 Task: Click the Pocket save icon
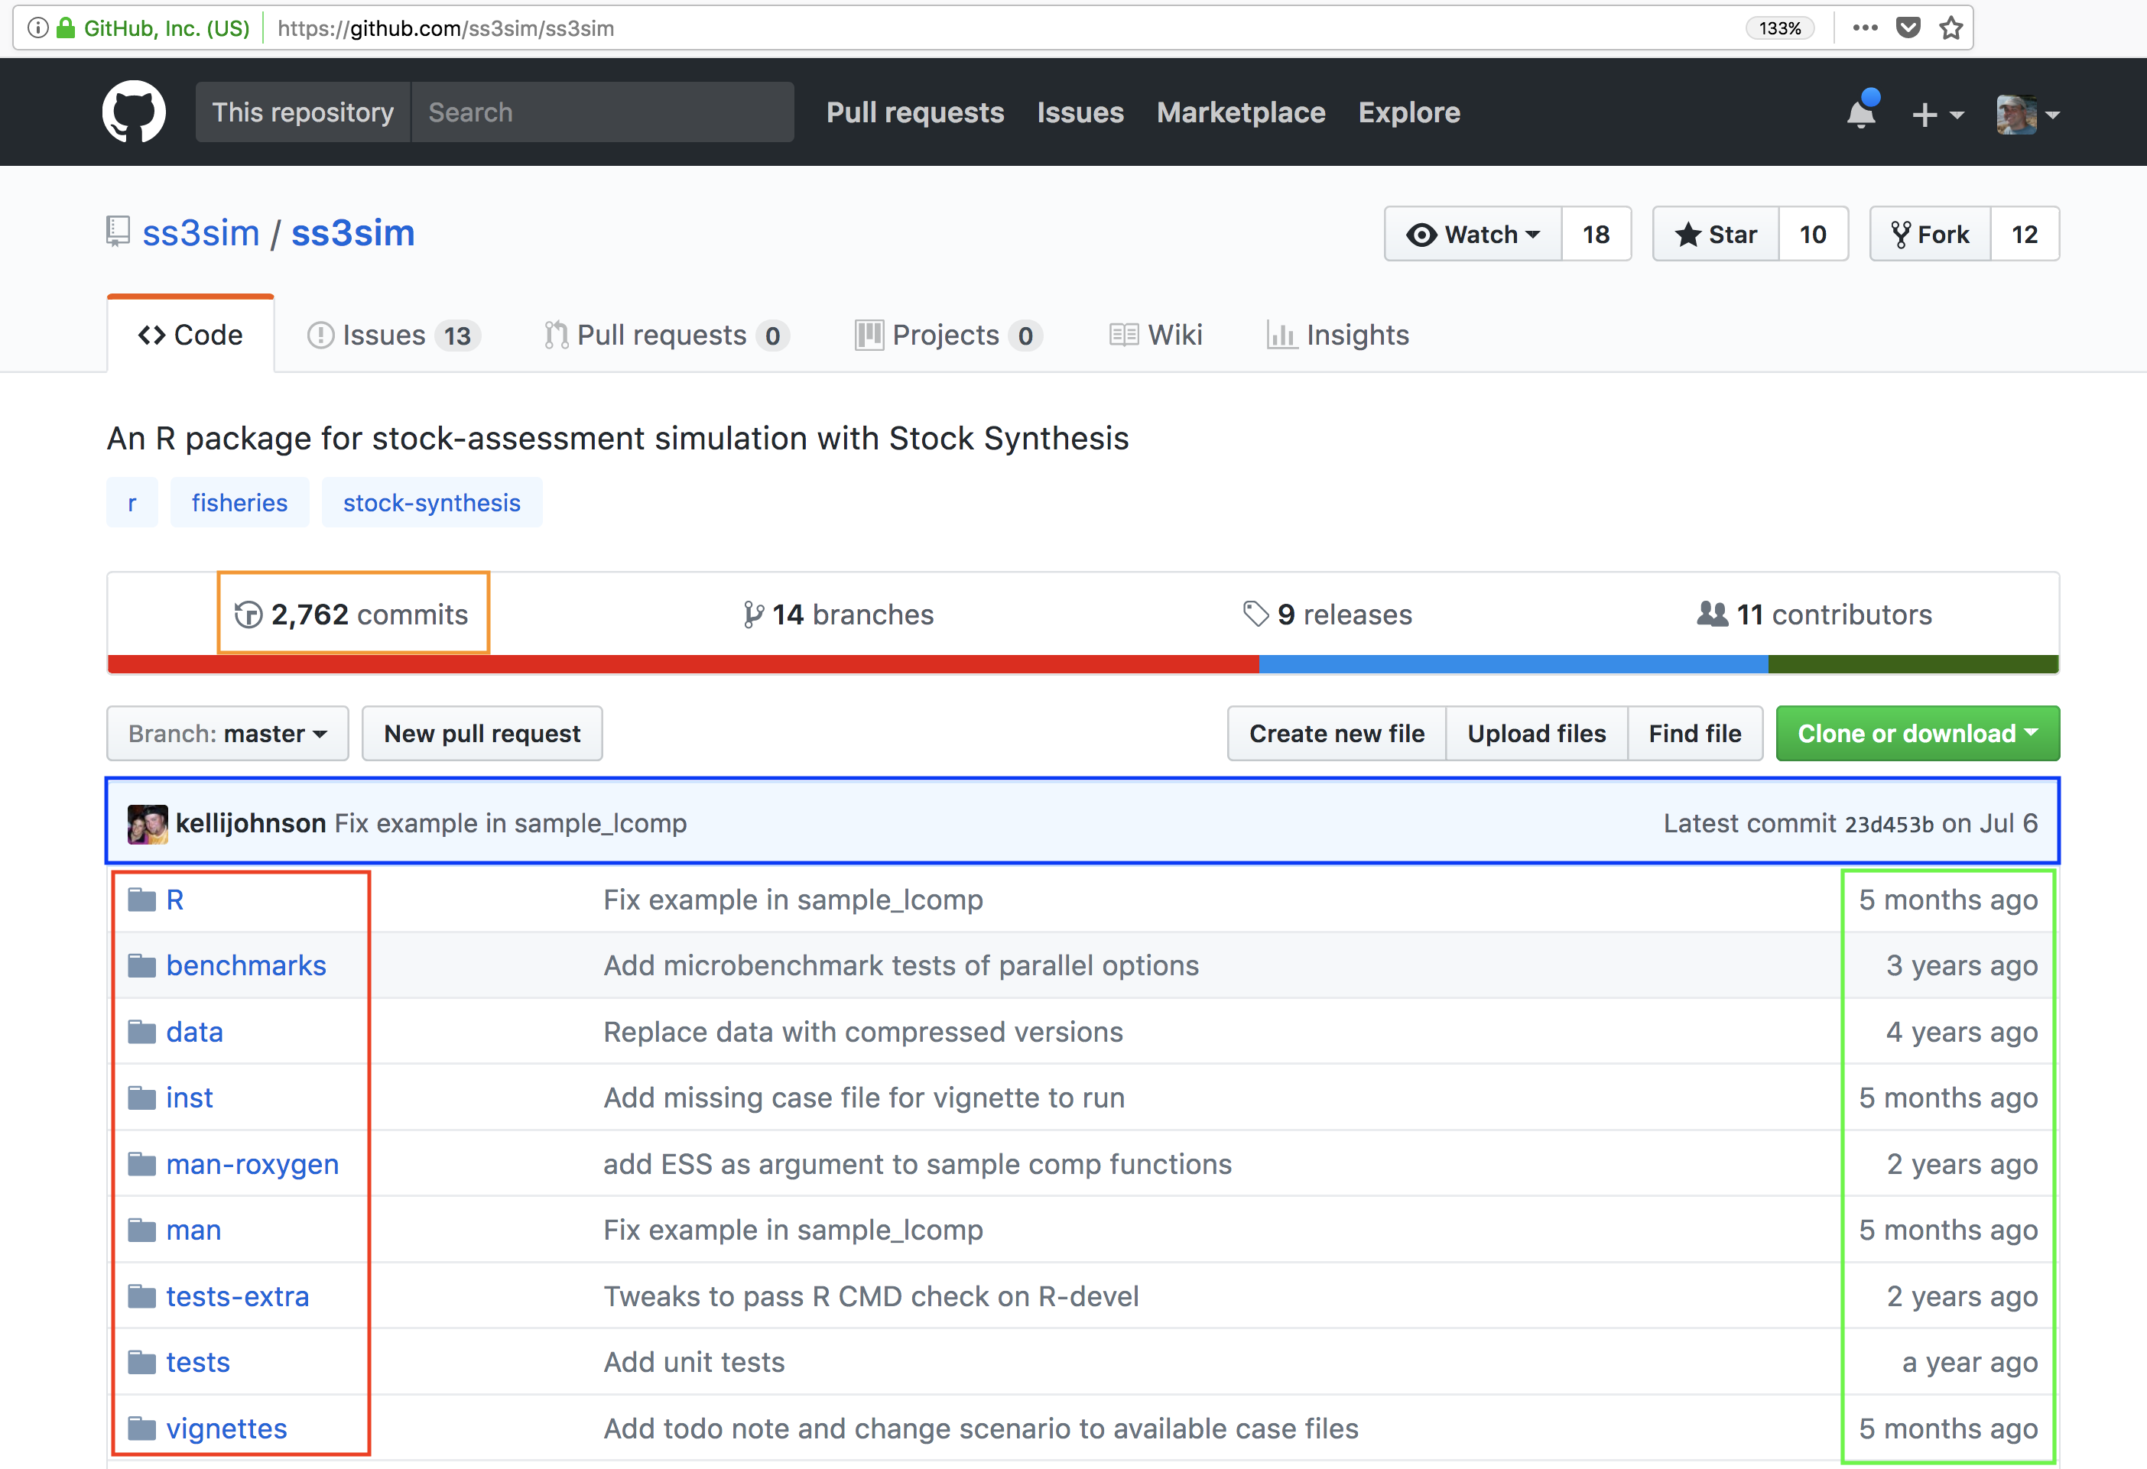[1908, 28]
